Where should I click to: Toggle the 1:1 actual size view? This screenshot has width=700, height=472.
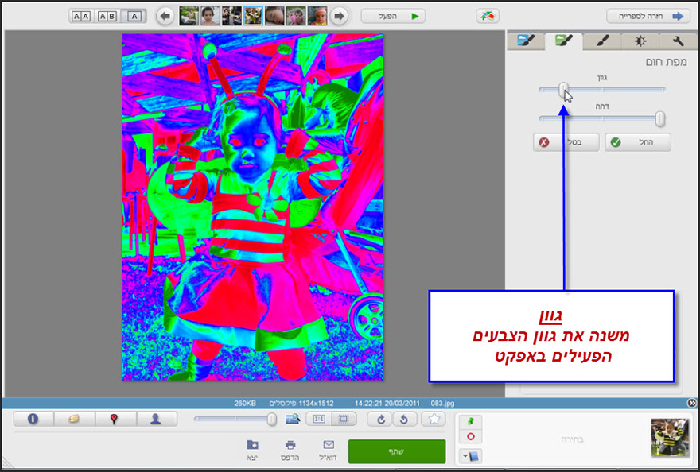point(320,419)
